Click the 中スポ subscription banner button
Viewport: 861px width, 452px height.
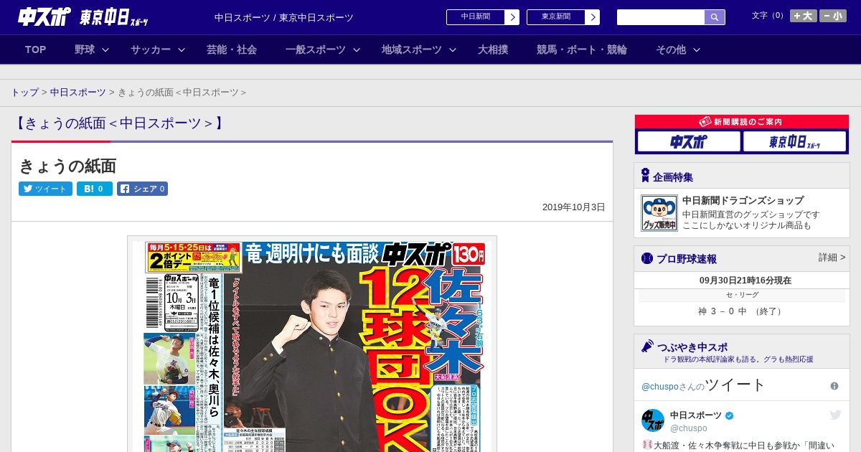(x=689, y=141)
